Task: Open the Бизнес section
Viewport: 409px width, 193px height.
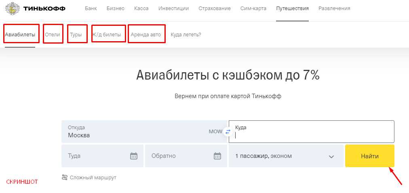Action: click(x=116, y=8)
